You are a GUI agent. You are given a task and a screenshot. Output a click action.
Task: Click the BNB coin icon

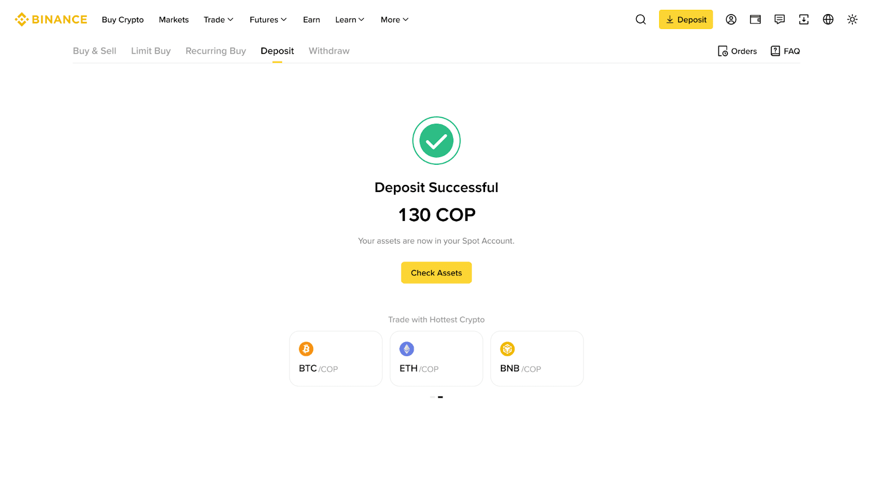point(507,349)
